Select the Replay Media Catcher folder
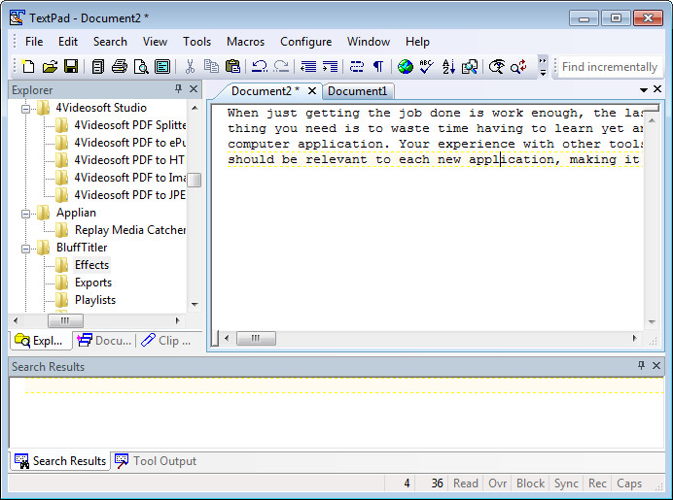Viewport: 673px width, 500px height. pyautogui.click(x=130, y=230)
